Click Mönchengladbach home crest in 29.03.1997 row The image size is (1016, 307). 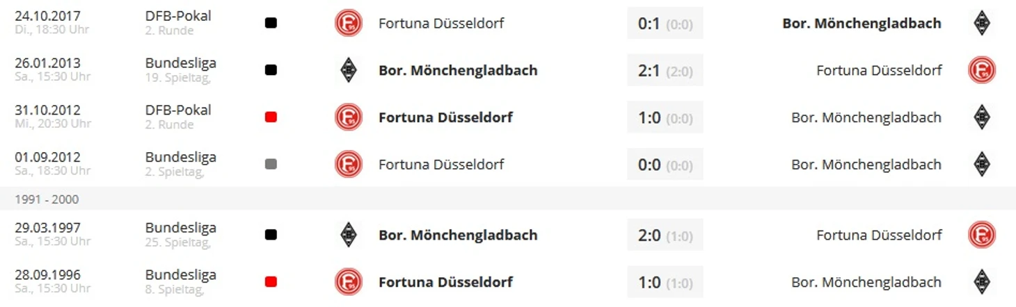click(348, 235)
